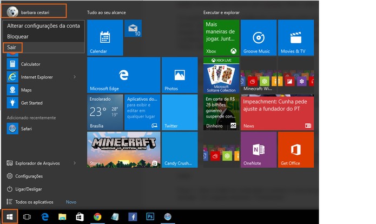Open the Photos tile
The width and height of the screenshot is (376, 224).
tap(180, 75)
